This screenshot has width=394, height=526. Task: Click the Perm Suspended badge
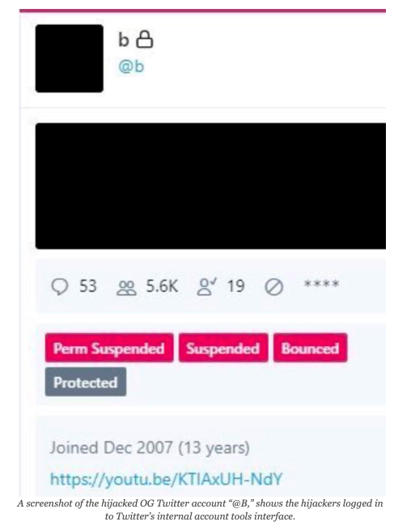click(x=109, y=348)
